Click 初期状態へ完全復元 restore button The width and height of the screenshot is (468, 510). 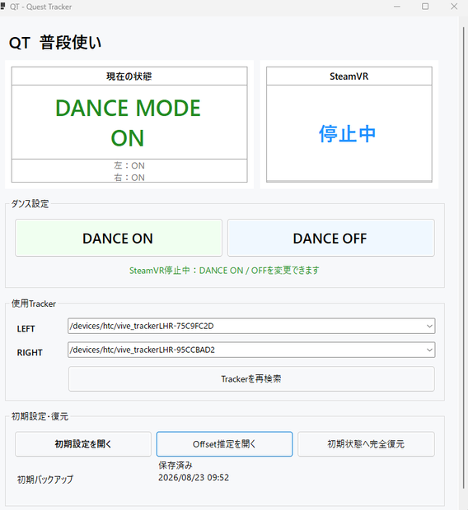366,444
